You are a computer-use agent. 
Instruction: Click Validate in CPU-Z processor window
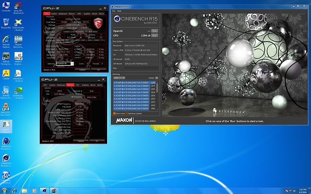click(x=83, y=70)
